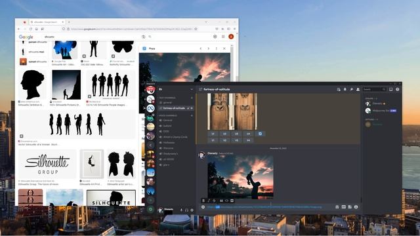Click the V4 variation button
420x236 pixels.
(248, 140)
